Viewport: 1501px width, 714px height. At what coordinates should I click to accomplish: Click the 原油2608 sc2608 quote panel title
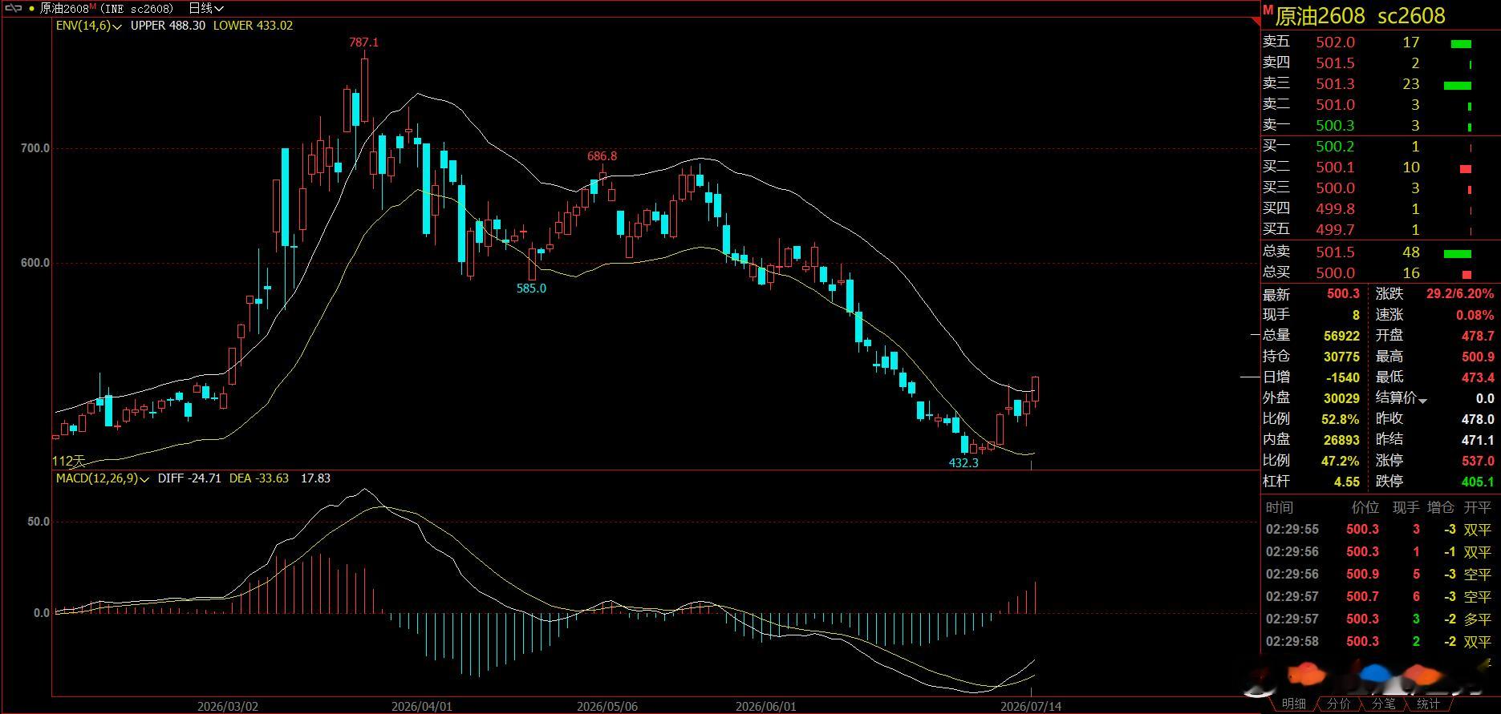coord(1360,16)
